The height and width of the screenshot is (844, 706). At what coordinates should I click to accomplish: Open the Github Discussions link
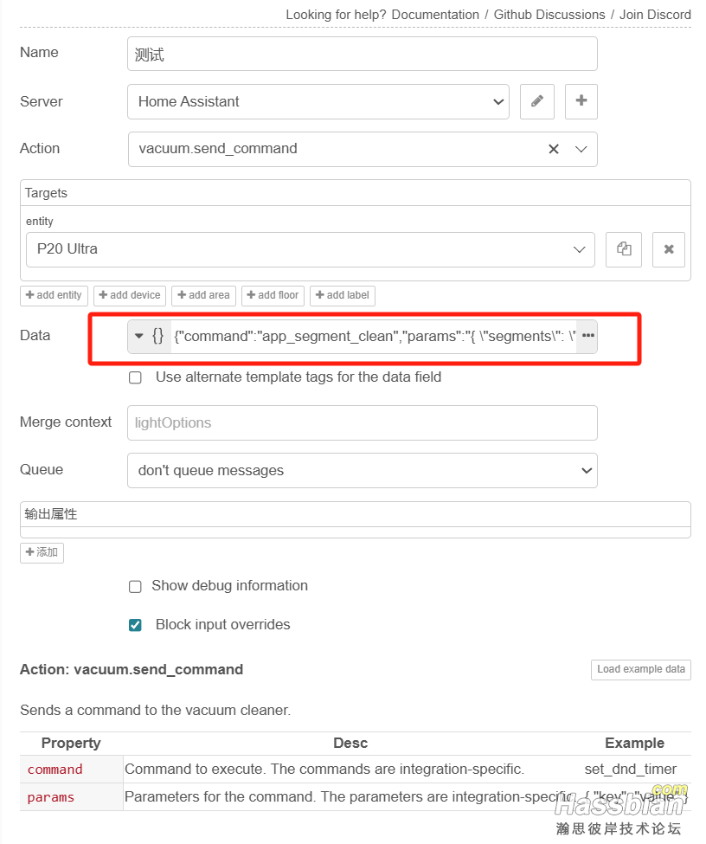coord(549,15)
